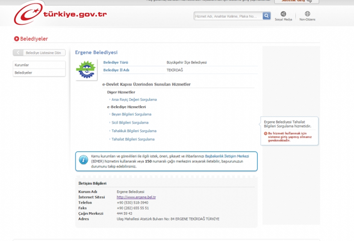Select the call center number 444 59 43

pos(124,213)
